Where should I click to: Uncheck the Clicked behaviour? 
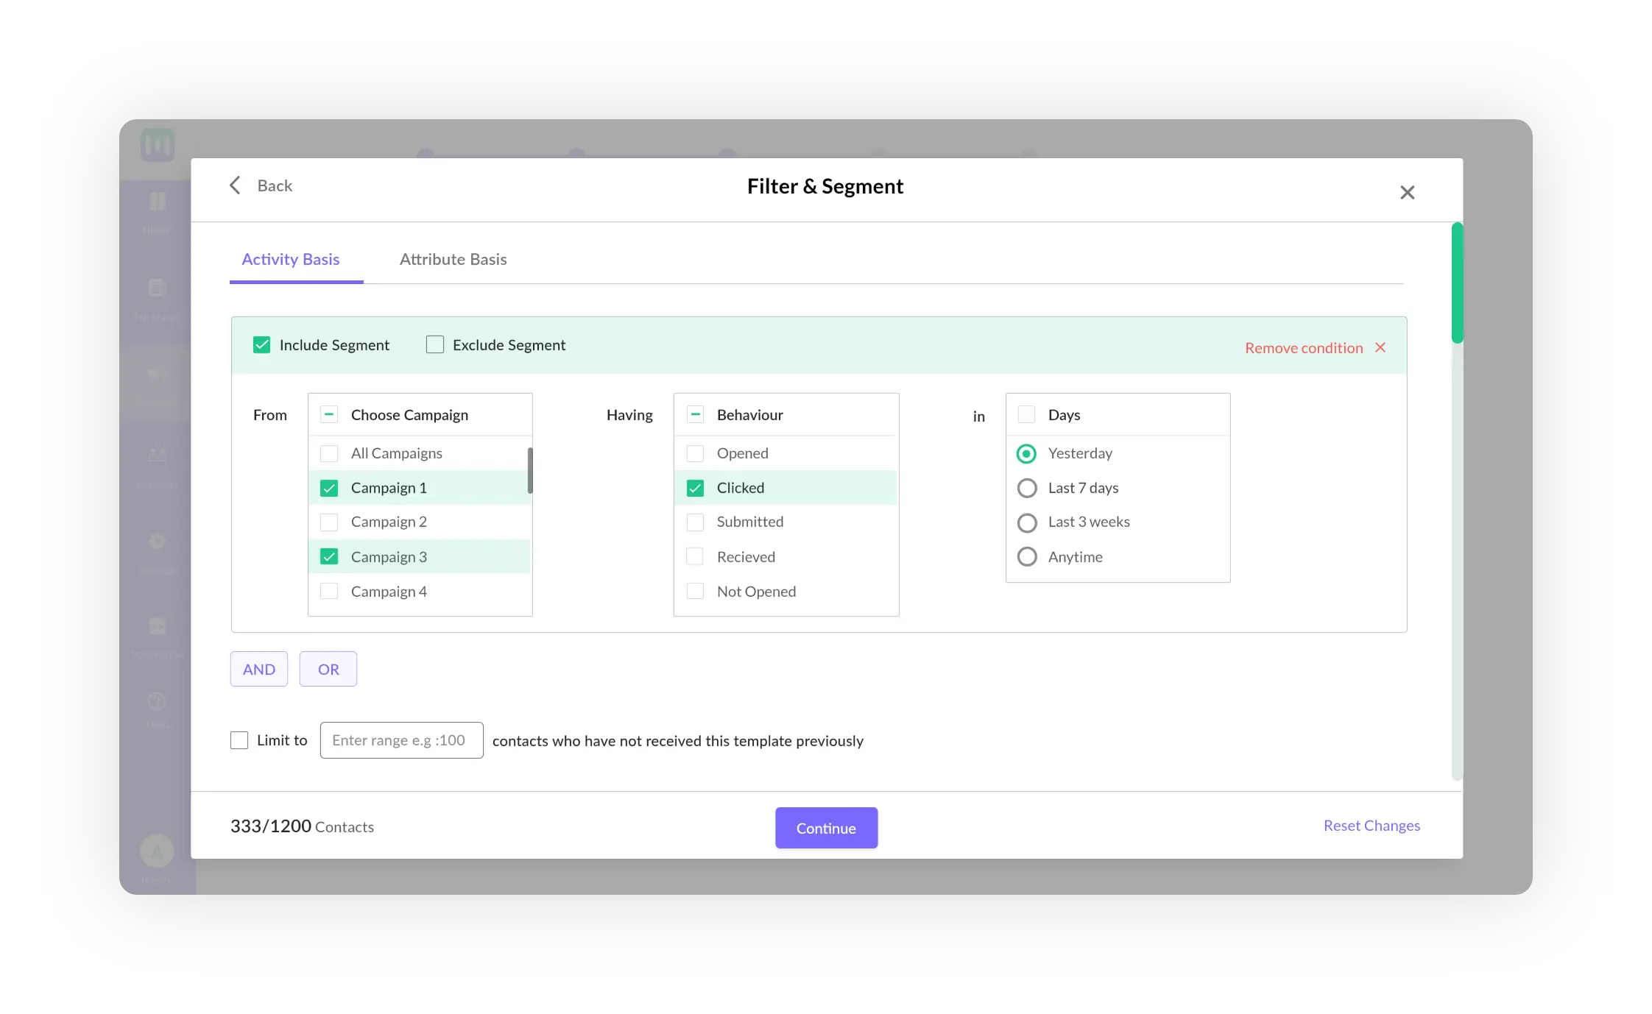click(x=695, y=487)
